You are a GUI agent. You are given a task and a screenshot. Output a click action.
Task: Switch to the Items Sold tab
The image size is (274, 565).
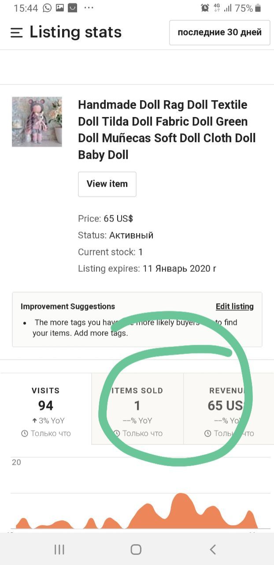click(x=137, y=408)
